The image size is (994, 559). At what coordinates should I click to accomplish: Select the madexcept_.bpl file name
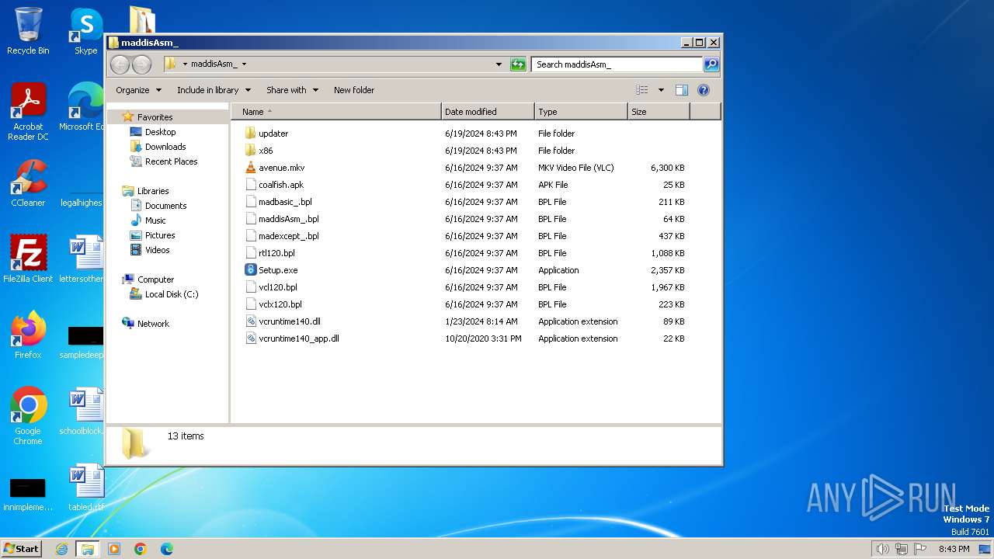click(289, 236)
